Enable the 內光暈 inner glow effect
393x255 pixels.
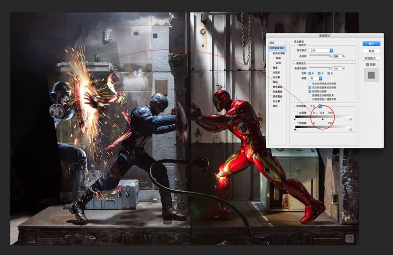(x=271, y=77)
